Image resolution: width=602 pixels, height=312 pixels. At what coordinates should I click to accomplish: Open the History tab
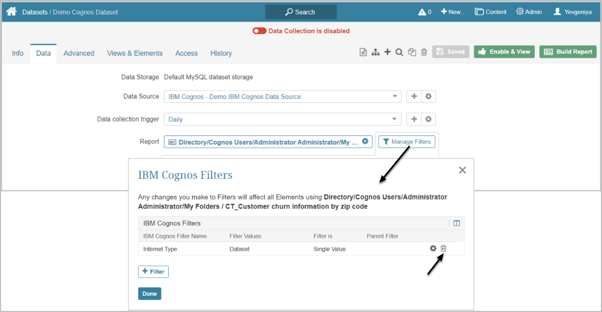(221, 53)
